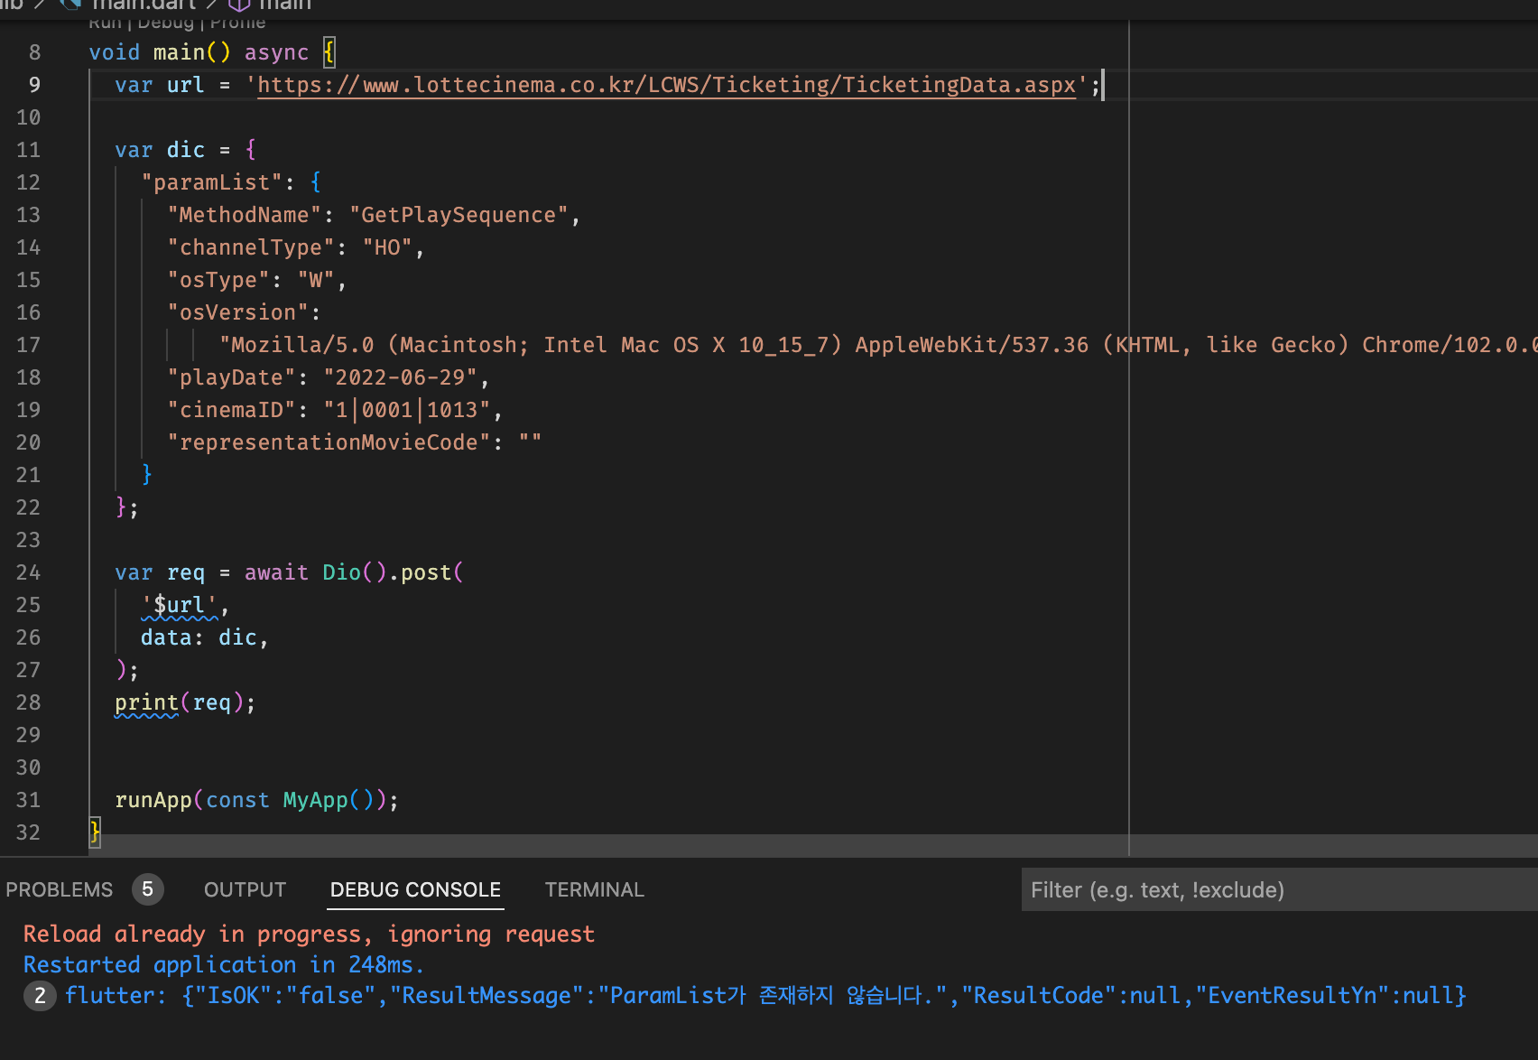Place cursor on 'void main() async' declaration
Screen dimensions: 1538x1060
click(199, 52)
